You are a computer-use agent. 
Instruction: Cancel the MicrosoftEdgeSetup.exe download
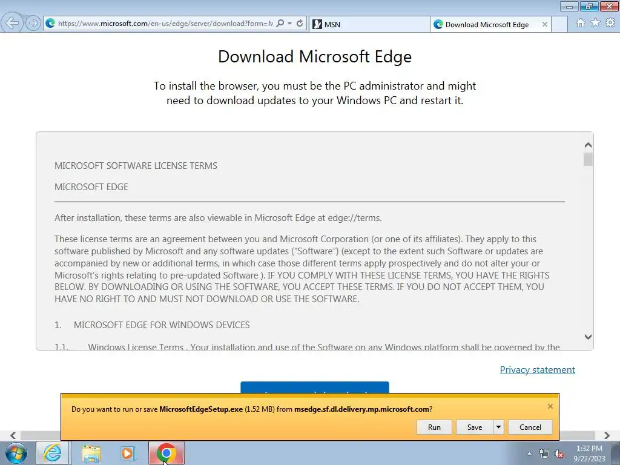tap(530, 427)
